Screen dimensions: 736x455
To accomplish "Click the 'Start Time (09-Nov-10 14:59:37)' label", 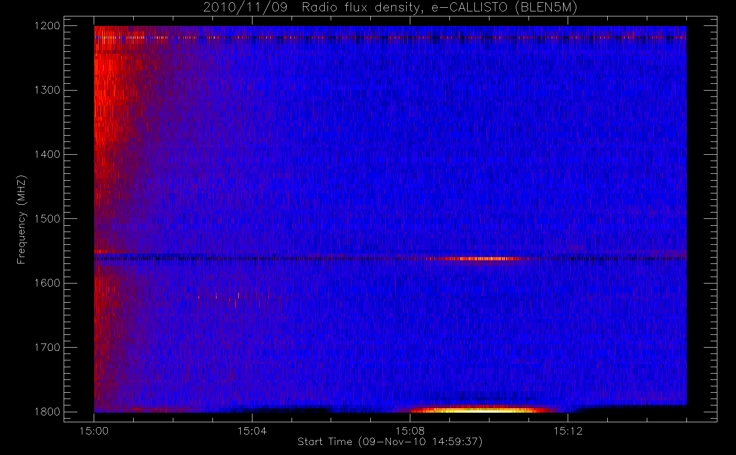I will [390, 442].
